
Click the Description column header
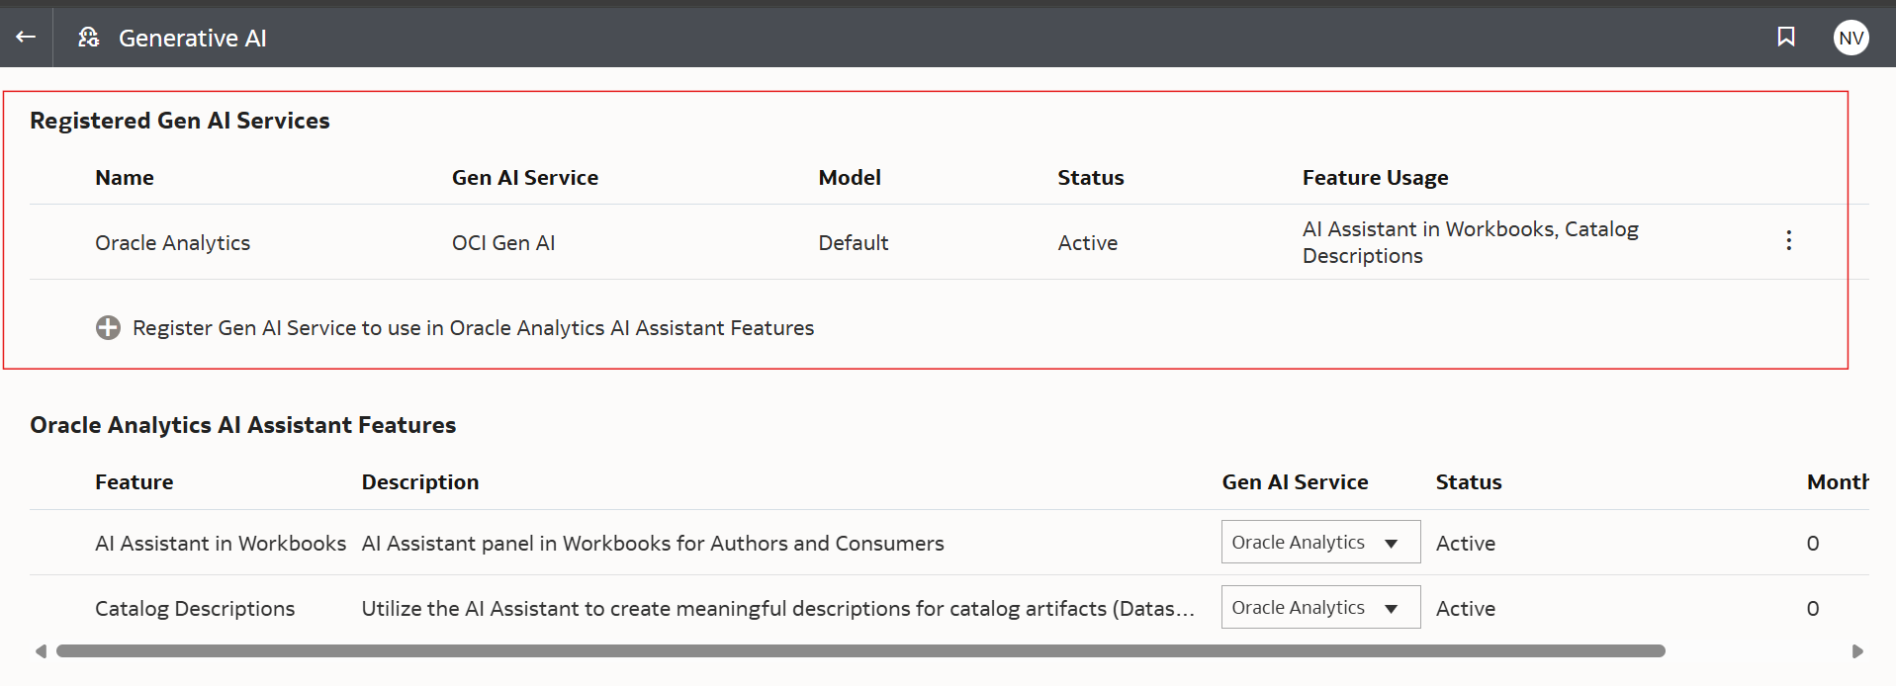coord(420,482)
